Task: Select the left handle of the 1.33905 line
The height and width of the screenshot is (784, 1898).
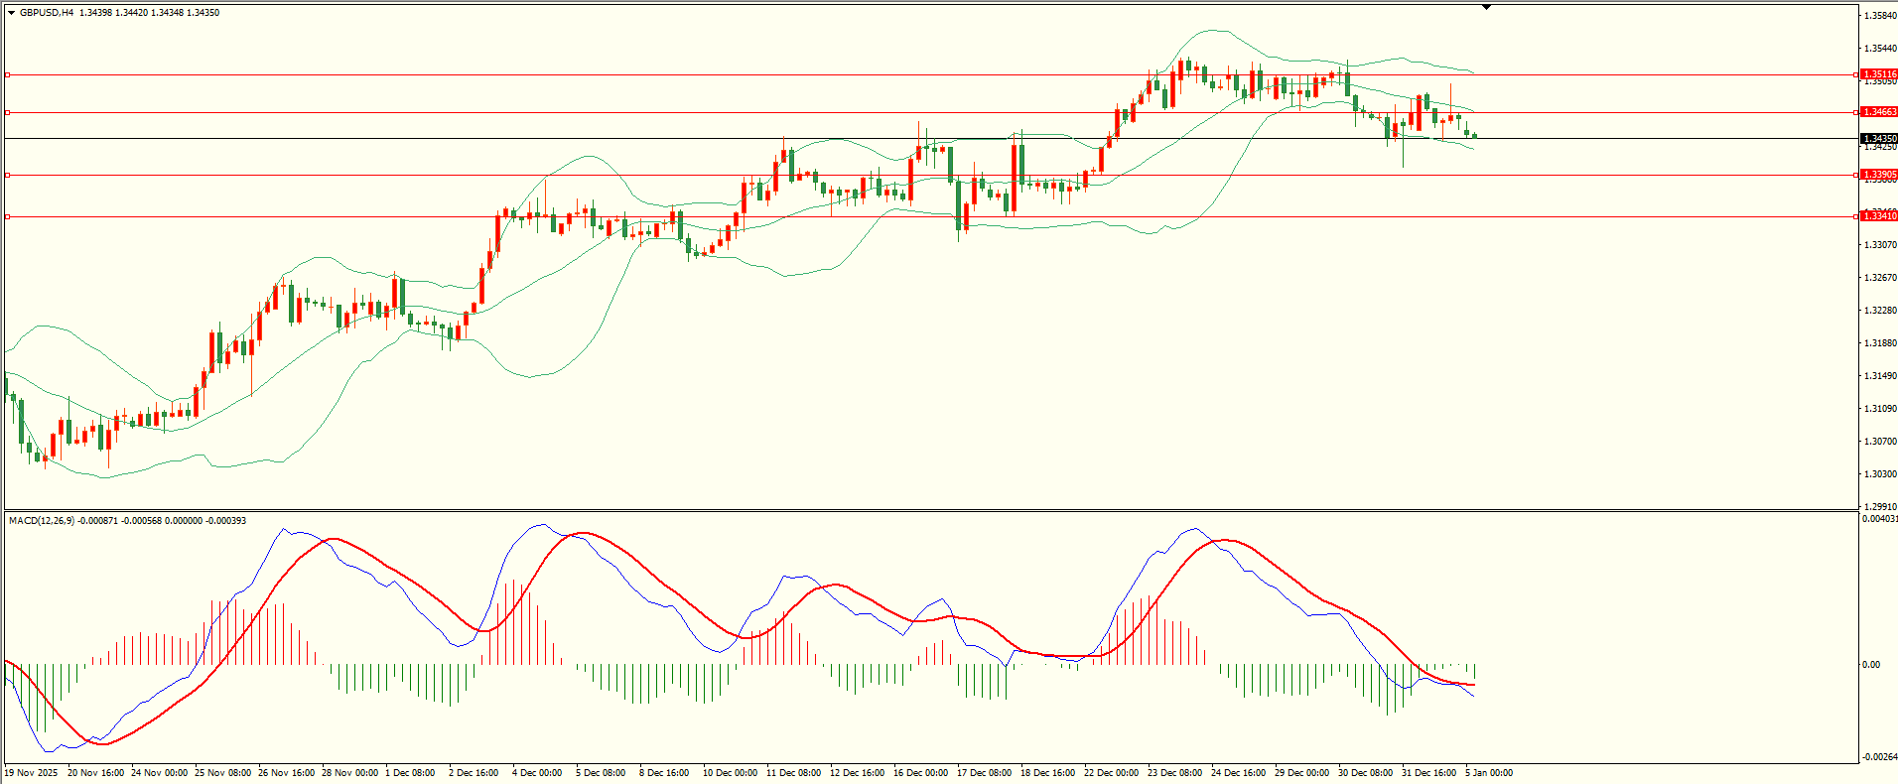Action: pyautogui.click(x=8, y=175)
